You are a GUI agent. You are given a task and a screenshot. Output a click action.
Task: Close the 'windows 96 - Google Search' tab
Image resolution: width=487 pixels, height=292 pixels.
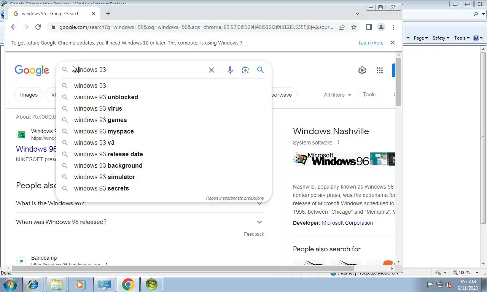coord(94,14)
